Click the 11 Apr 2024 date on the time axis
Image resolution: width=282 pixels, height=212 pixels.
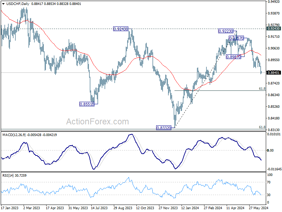tap(235, 208)
